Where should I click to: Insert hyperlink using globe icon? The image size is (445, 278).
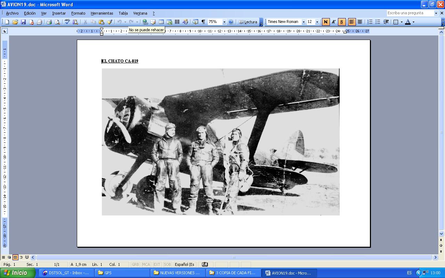pyautogui.click(x=145, y=22)
